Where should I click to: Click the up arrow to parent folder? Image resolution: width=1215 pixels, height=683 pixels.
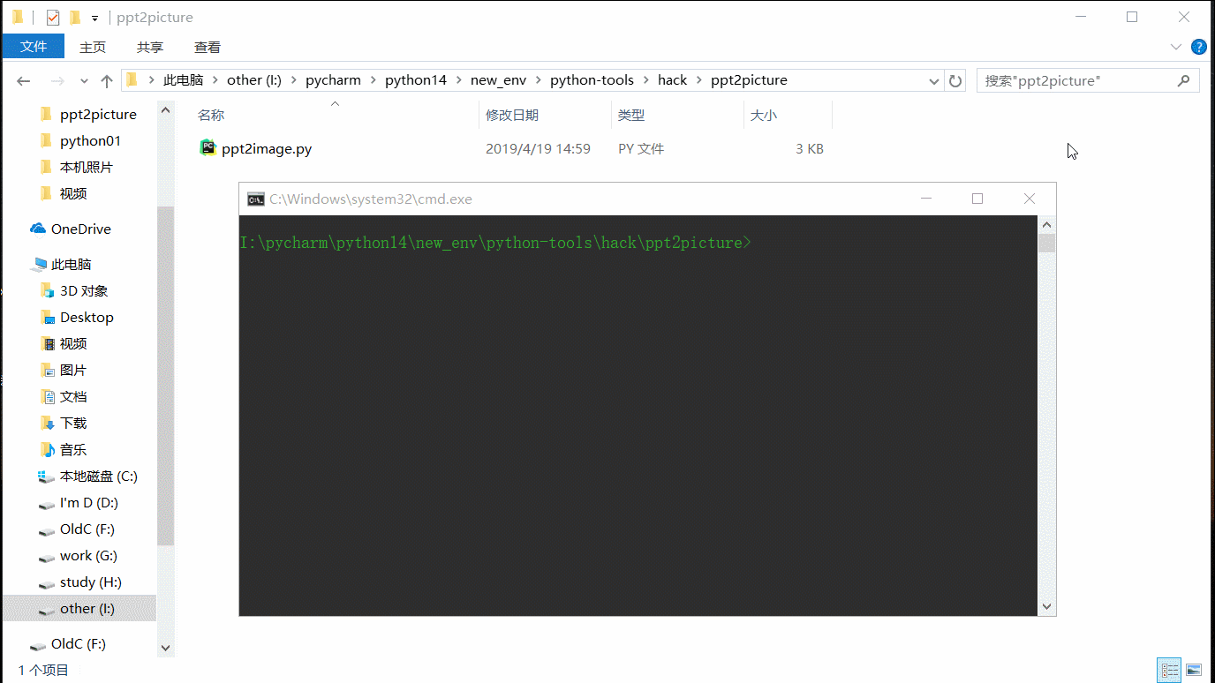[x=106, y=79]
